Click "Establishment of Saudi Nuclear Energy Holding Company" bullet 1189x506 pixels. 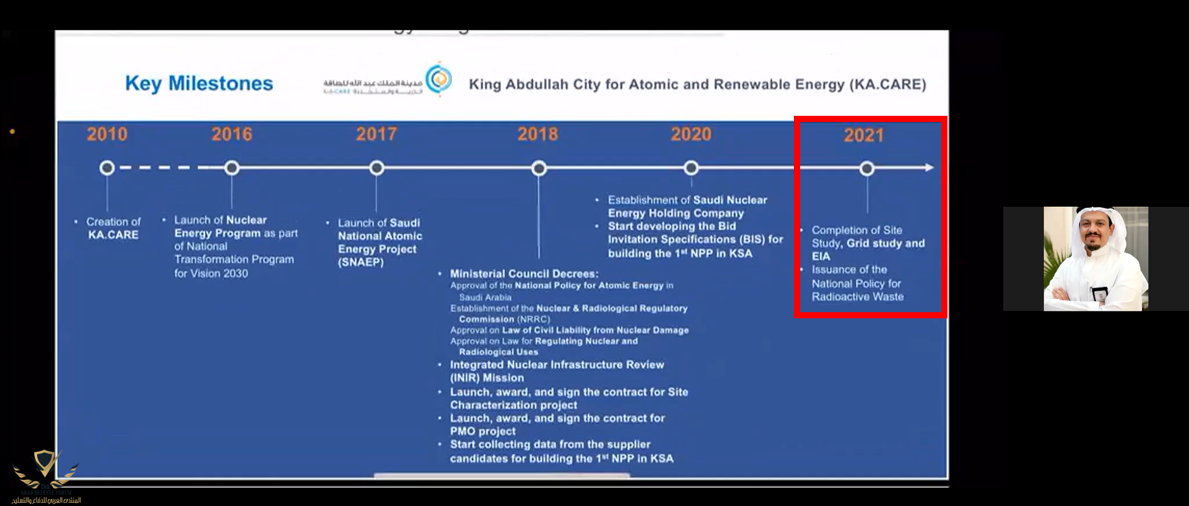[681, 206]
